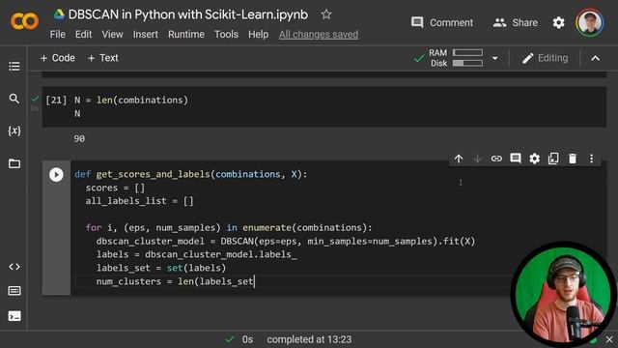The width and height of the screenshot is (618, 348).
Task: Click the output value 90
Action: [79, 139]
